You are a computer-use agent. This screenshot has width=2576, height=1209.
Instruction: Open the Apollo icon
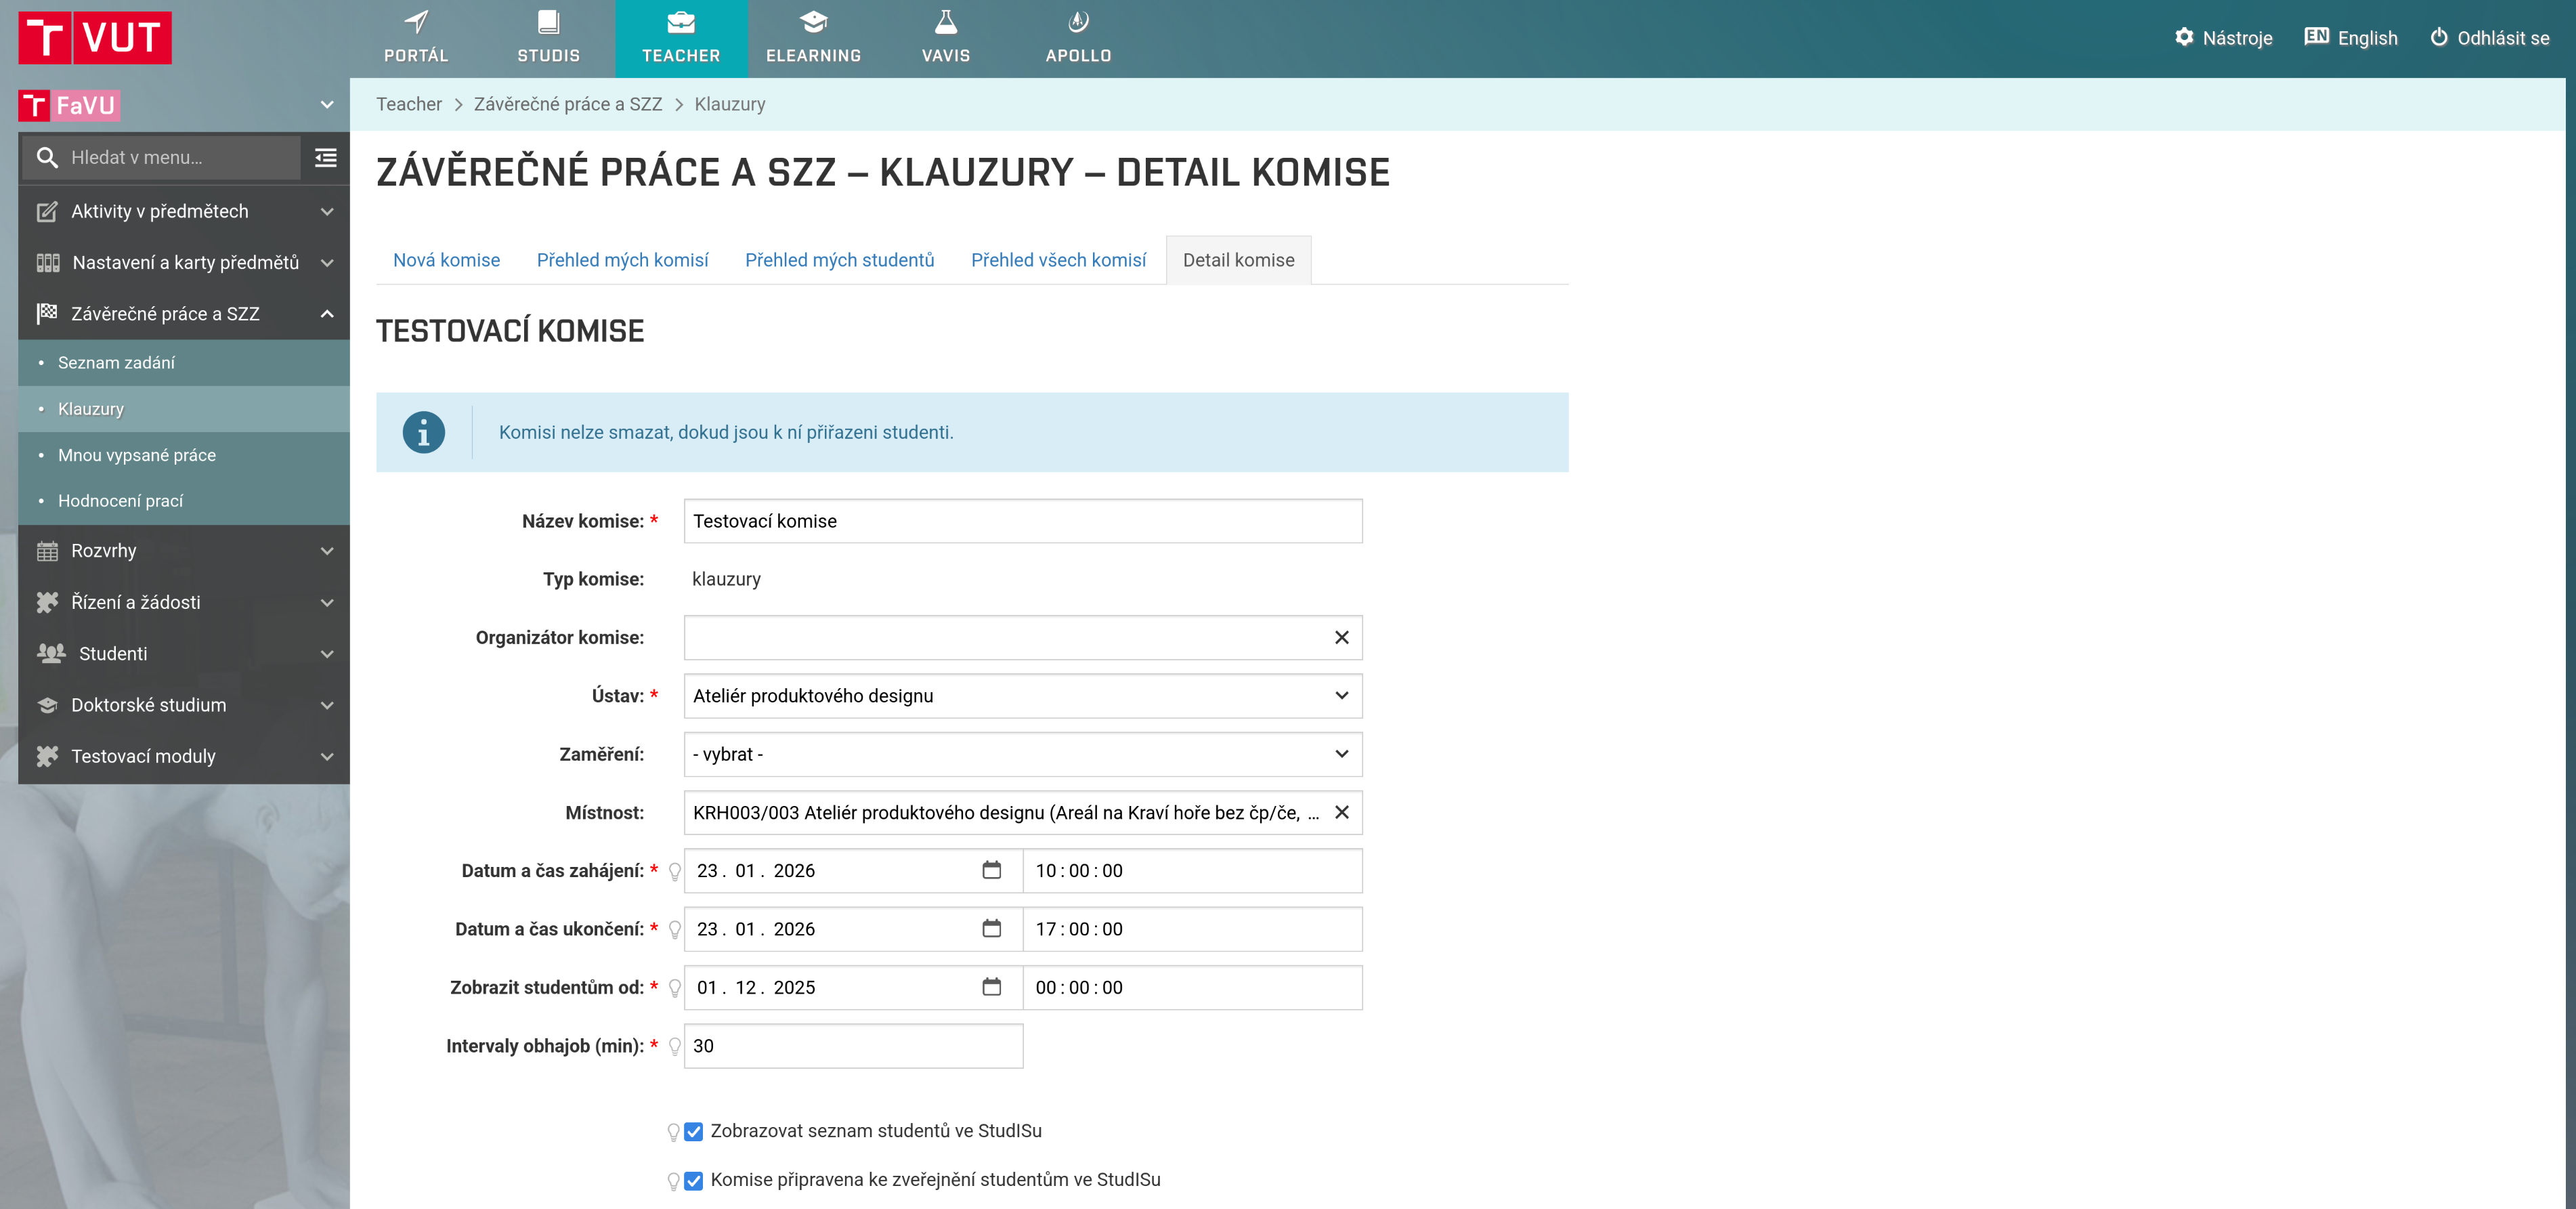(x=1078, y=22)
